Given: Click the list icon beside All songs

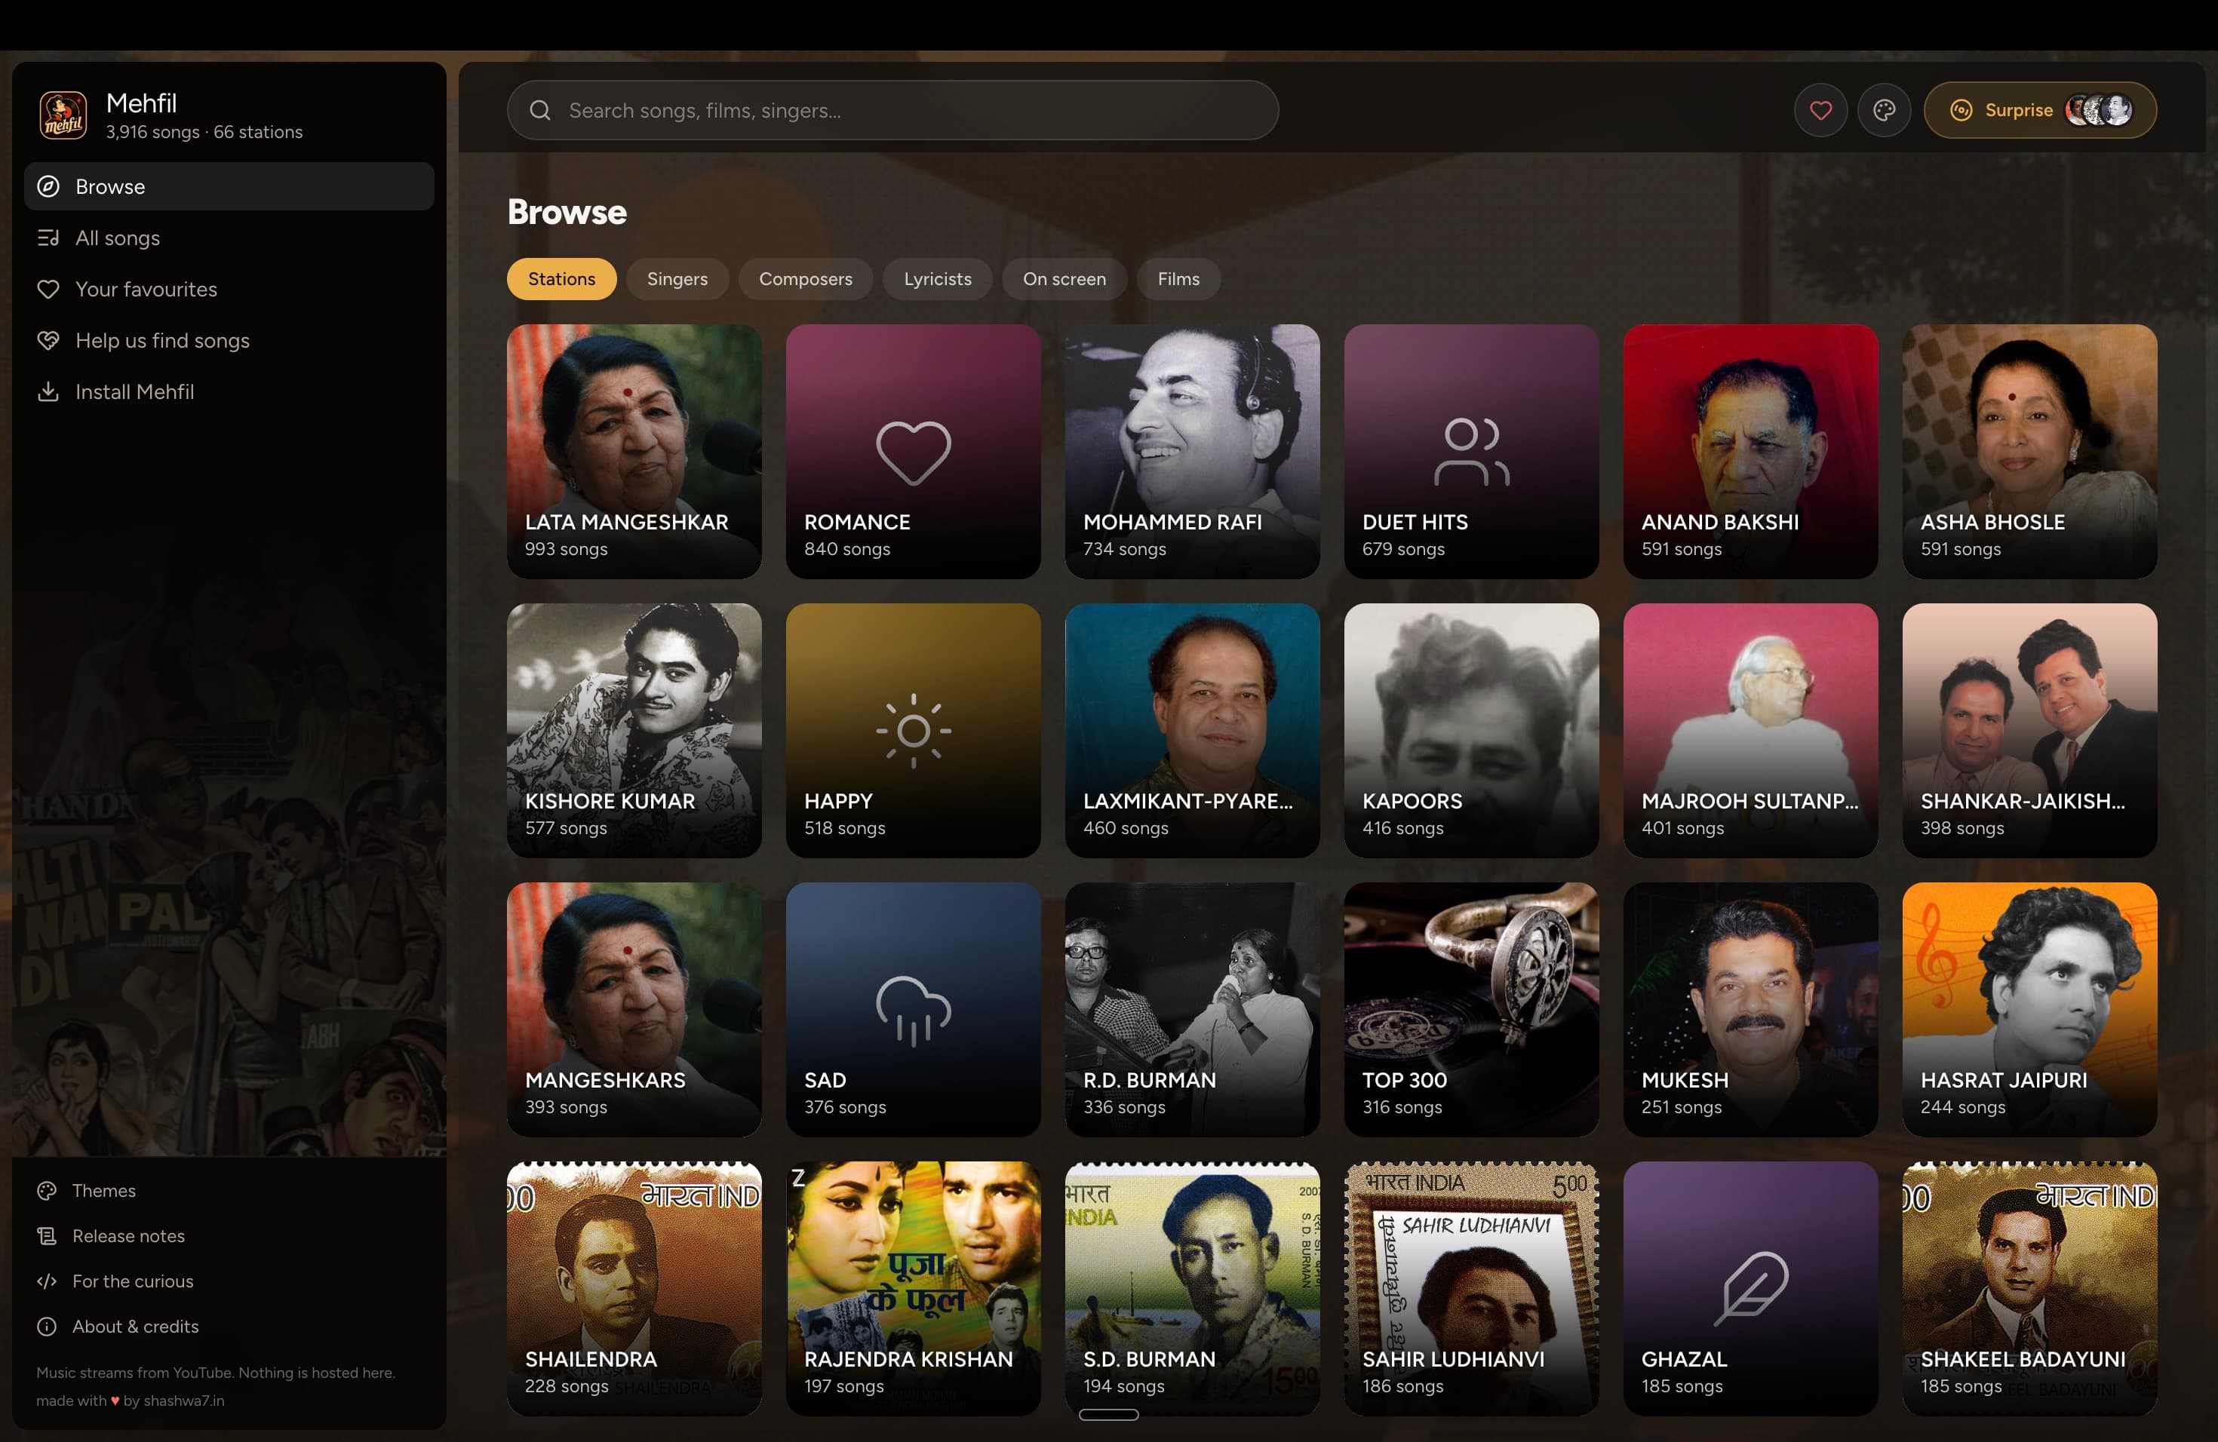Looking at the screenshot, I should [48, 238].
